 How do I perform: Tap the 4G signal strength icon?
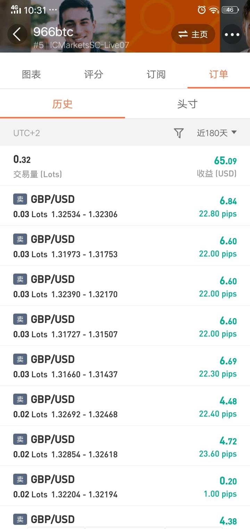[16, 9]
